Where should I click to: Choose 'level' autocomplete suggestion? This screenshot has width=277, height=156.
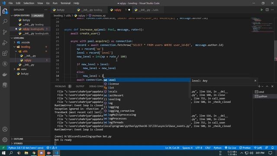point(147,80)
